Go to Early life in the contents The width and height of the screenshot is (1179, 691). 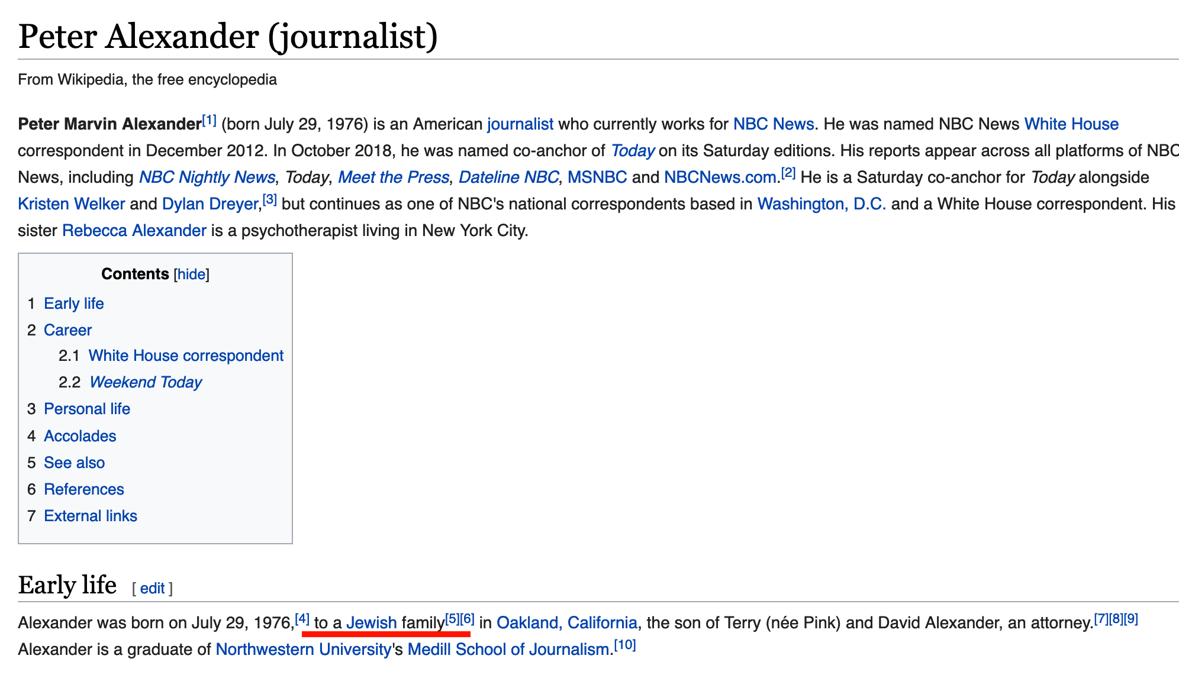(74, 303)
